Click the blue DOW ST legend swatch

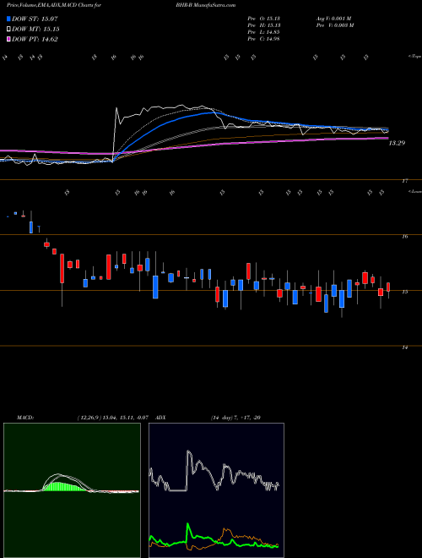(8, 19)
